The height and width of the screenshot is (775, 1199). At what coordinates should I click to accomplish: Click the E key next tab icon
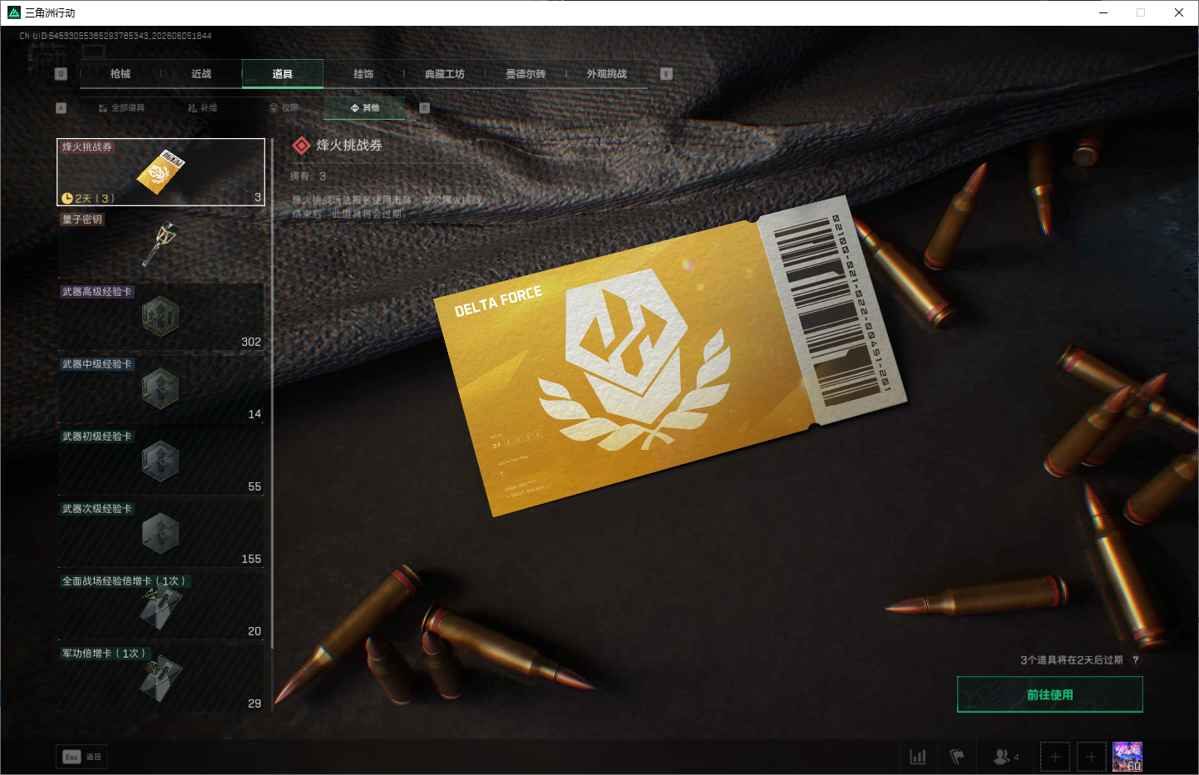point(666,74)
